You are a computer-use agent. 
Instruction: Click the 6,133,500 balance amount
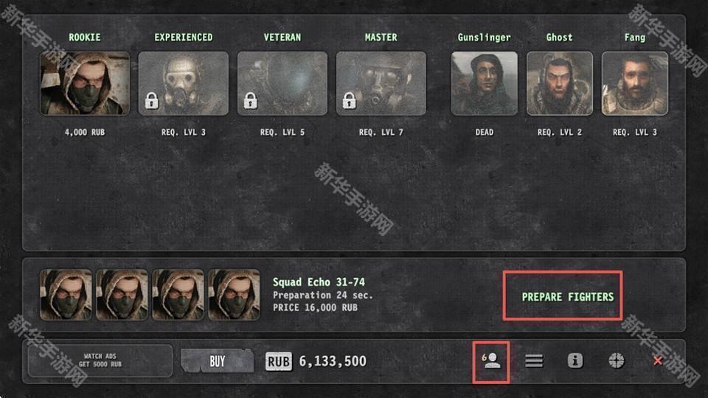tap(333, 361)
